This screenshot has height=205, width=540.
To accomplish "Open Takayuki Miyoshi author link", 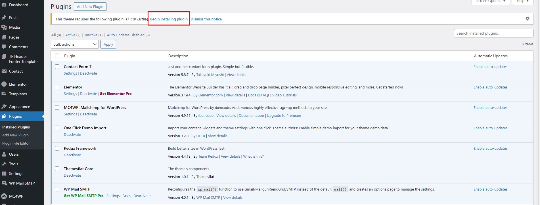I will point(210,75).
